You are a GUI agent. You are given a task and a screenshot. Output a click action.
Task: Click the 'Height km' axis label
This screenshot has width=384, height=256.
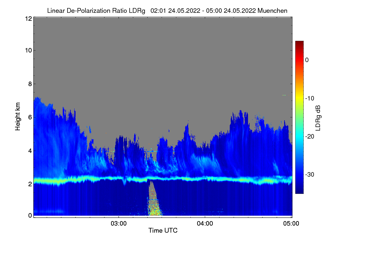[18, 116]
